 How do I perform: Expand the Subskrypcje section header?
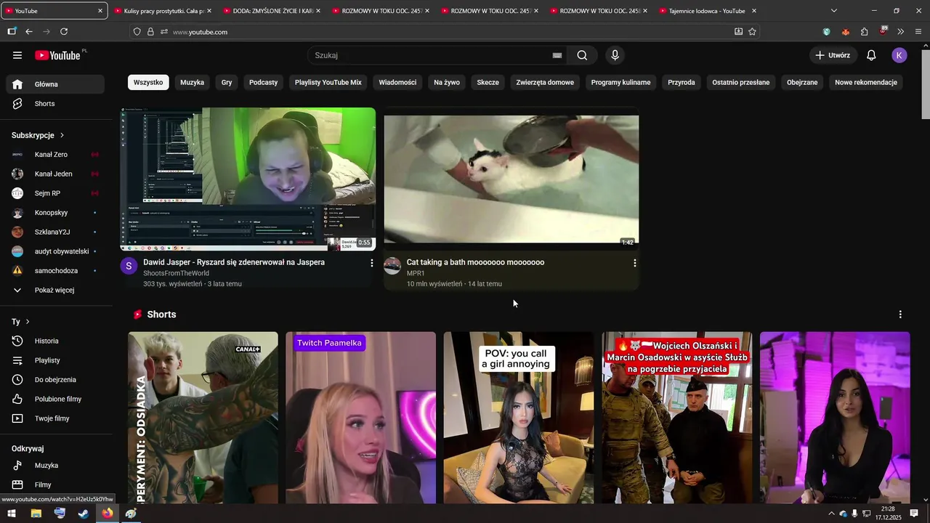point(38,135)
